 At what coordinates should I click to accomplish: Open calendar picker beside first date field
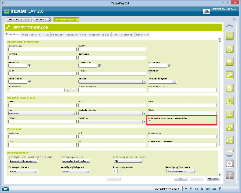pyautogui.click(x=29, y=65)
